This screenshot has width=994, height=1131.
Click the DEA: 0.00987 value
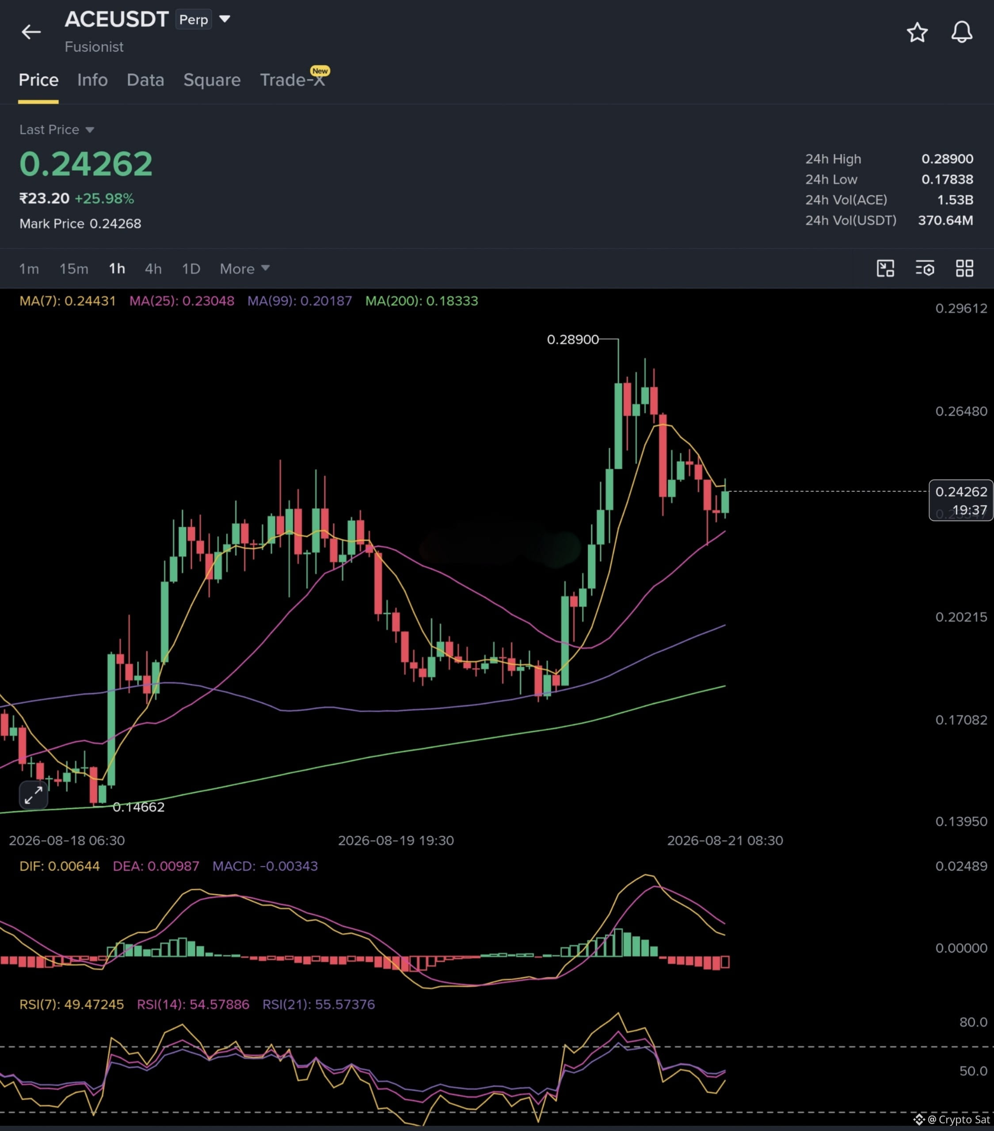point(156,866)
